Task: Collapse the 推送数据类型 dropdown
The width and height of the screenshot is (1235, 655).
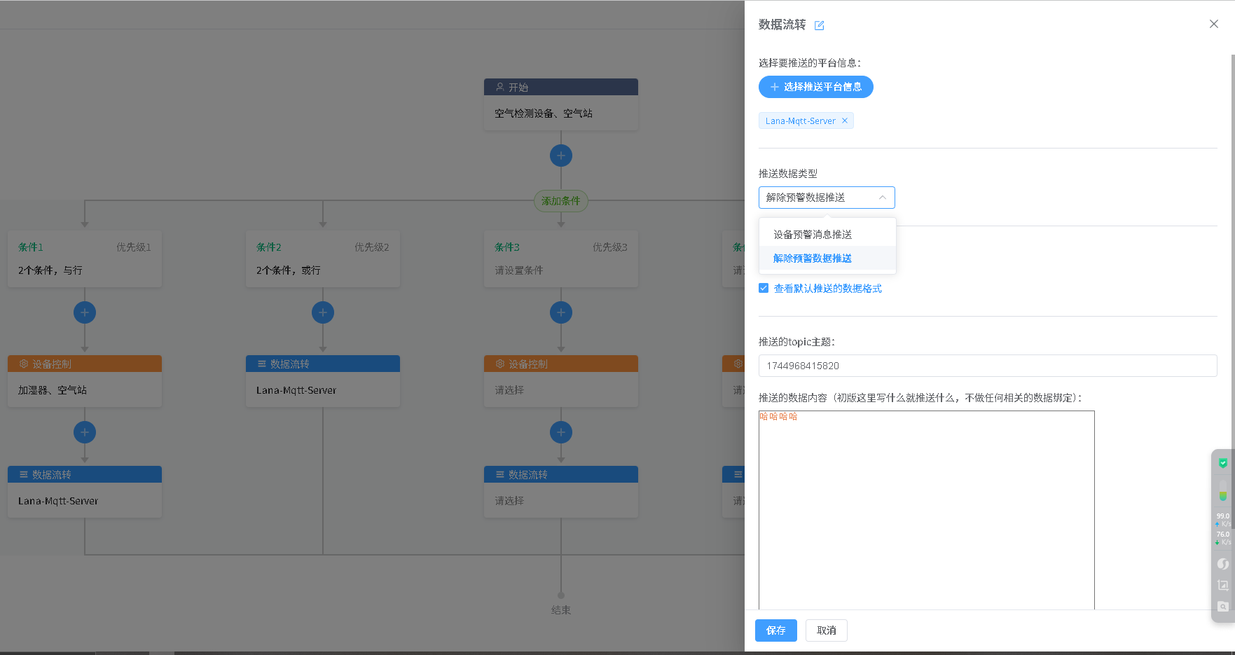Action: (882, 198)
